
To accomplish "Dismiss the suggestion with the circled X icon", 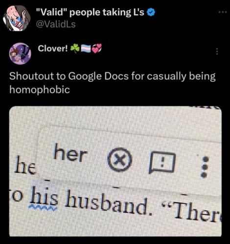I will pos(119,160).
